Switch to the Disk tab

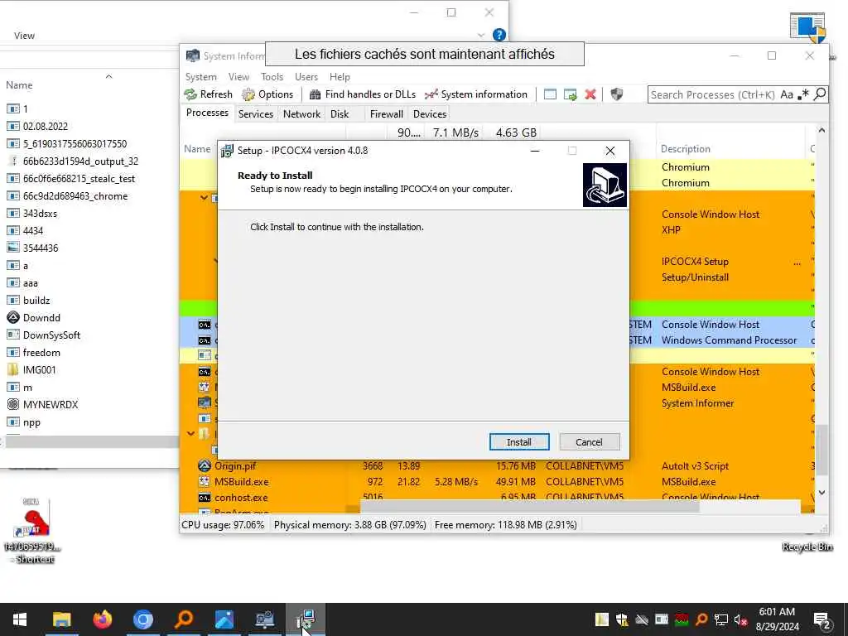tap(340, 114)
